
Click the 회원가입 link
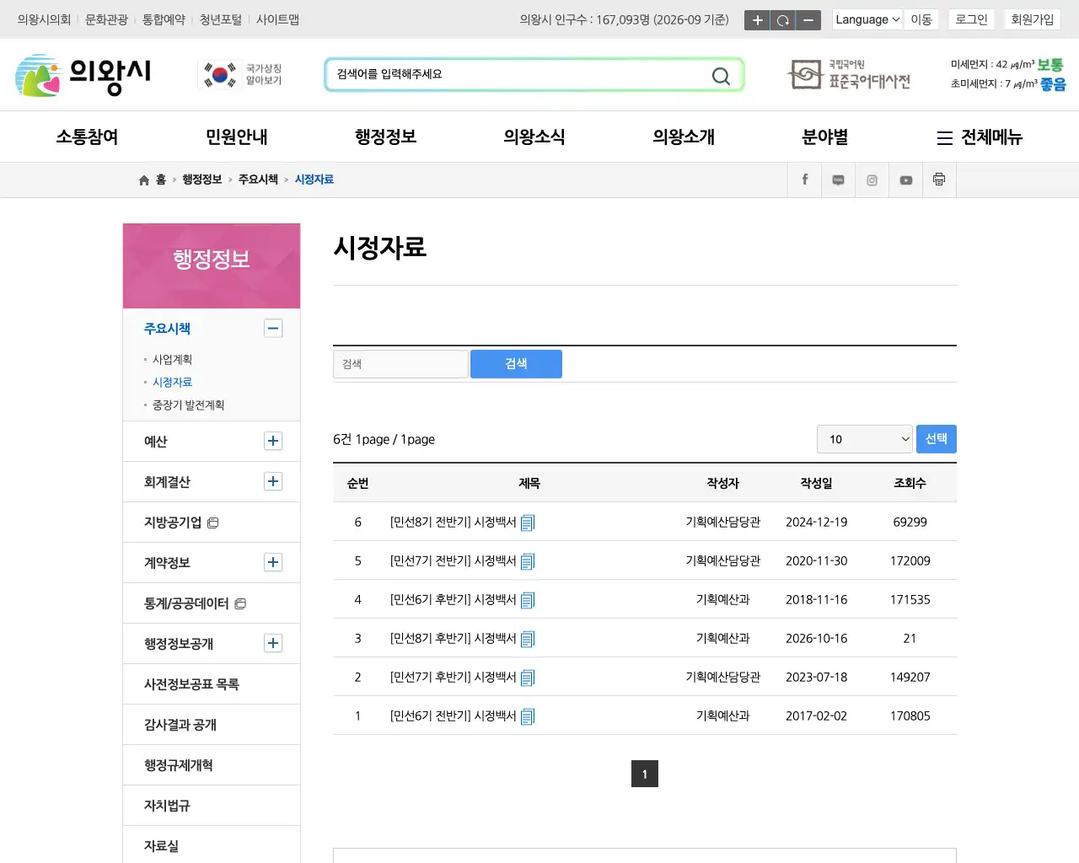point(1033,19)
